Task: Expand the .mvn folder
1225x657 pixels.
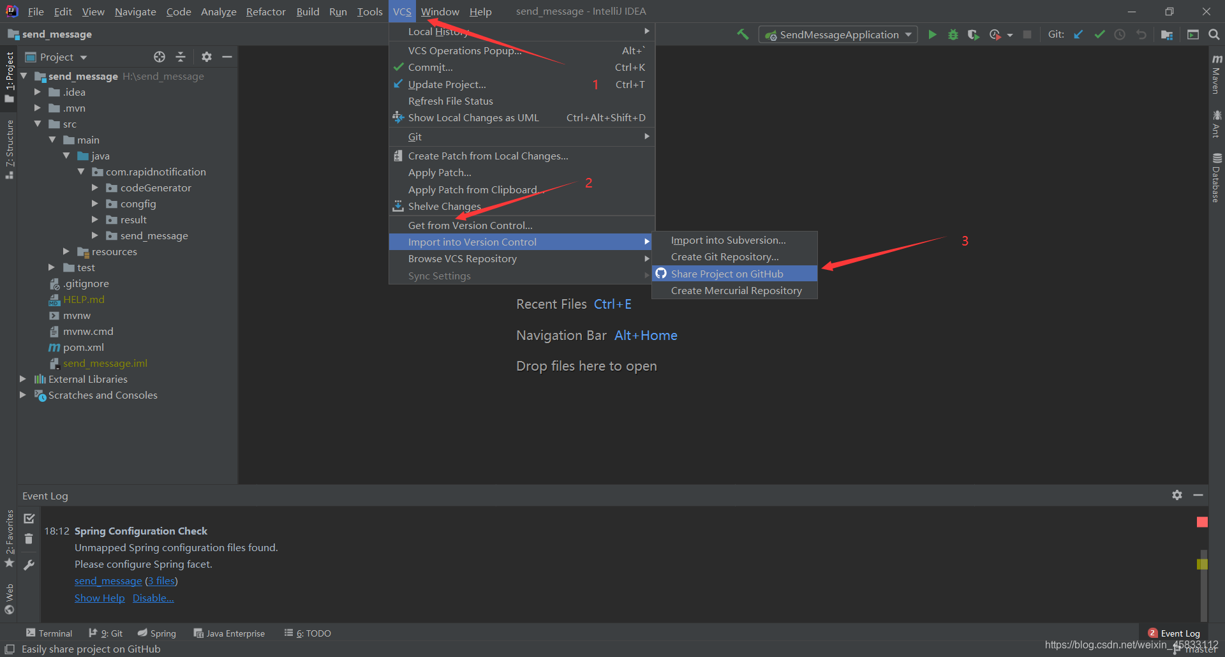Action: point(37,108)
